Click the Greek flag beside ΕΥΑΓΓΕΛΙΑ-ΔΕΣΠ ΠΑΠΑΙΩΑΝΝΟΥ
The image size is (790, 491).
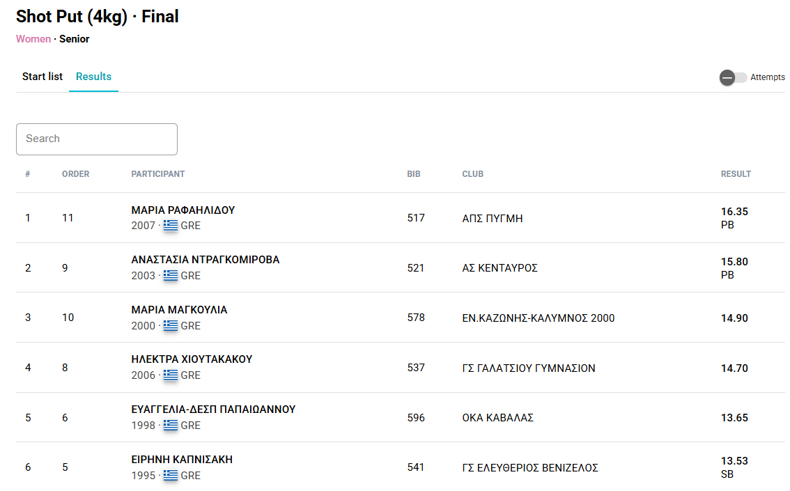[x=171, y=426]
